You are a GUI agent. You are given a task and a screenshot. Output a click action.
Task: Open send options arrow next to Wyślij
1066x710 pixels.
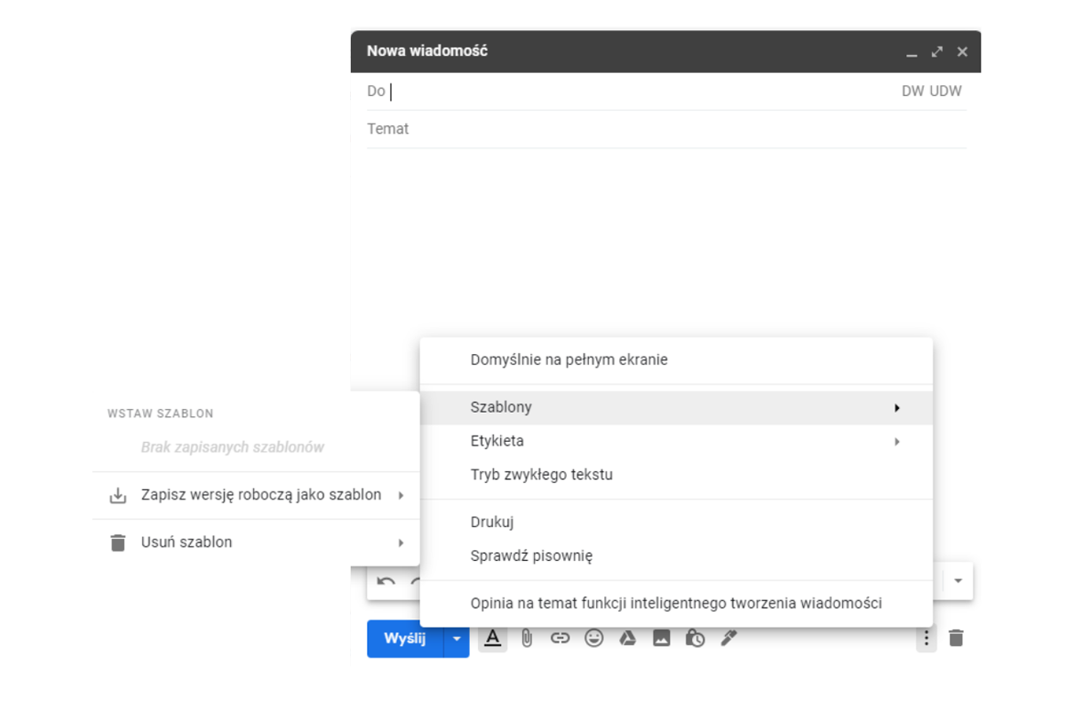pyautogui.click(x=457, y=638)
